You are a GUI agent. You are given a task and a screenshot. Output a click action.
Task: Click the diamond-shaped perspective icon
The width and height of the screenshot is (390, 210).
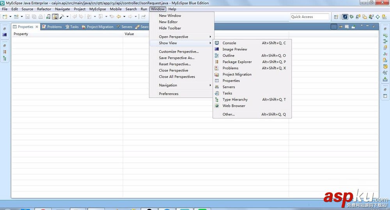378,17
